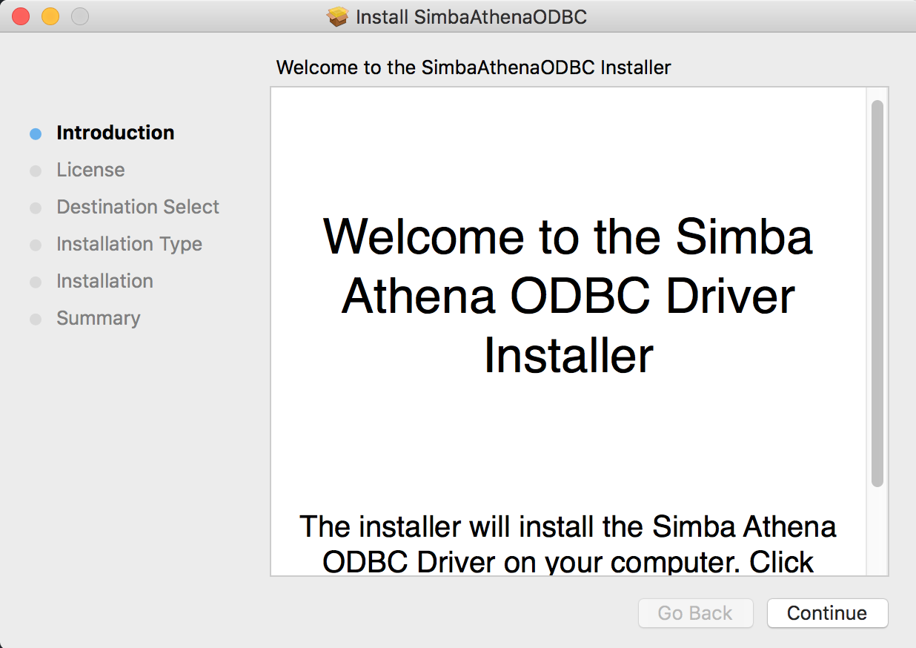Select the Destination Select step

tap(138, 207)
